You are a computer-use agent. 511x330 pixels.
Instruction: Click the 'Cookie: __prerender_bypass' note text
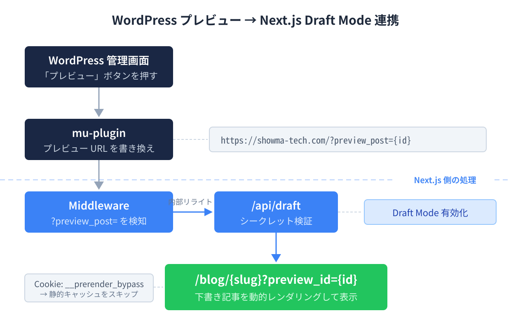click(89, 284)
